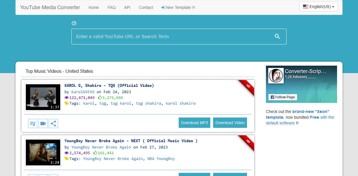This screenshot has width=358, height=176.
Task: Open the New Template menu item
Action: [x=178, y=7]
